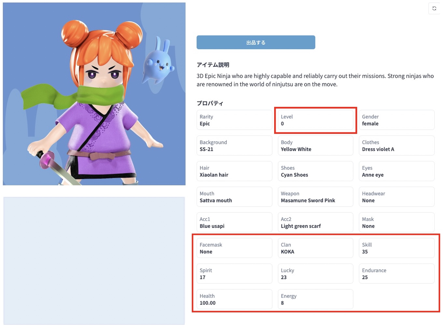The width and height of the screenshot is (448, 329).
Task: Select the Hair Xiaolan hair card
Action: point(234,171)
